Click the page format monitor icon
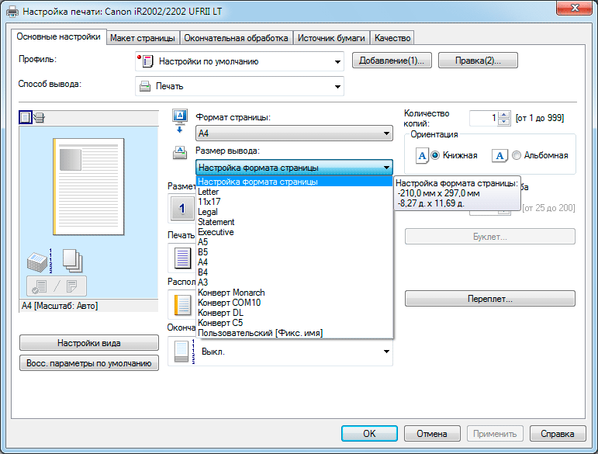The width and height of the screenshot is (598, 454). tap(180, 121)
